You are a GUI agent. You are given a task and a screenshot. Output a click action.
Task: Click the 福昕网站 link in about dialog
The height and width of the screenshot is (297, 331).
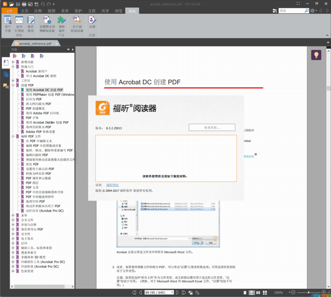pyautogui.click(x=112, y=185)
